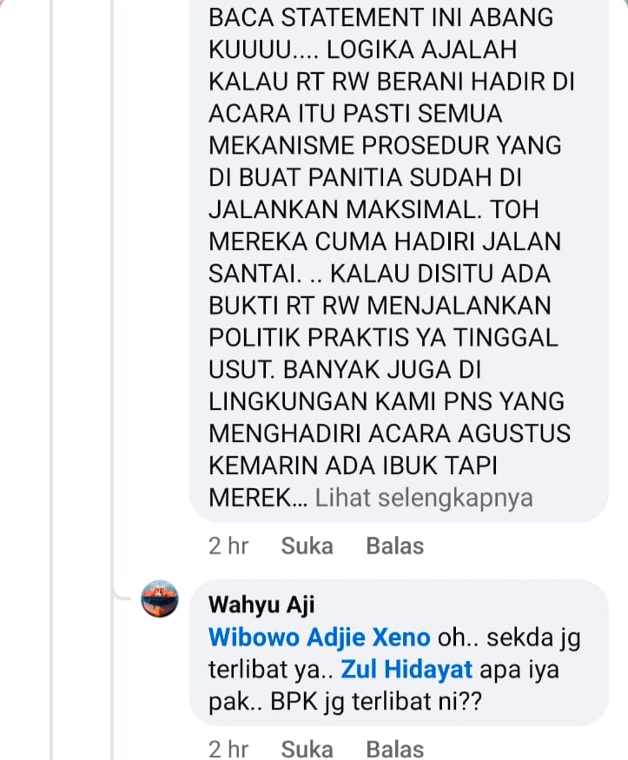Tap Suka under Wahyu Aji's reply
Image resolution: width=628 pixels, height=760 pixels.
tap(307, 749)
